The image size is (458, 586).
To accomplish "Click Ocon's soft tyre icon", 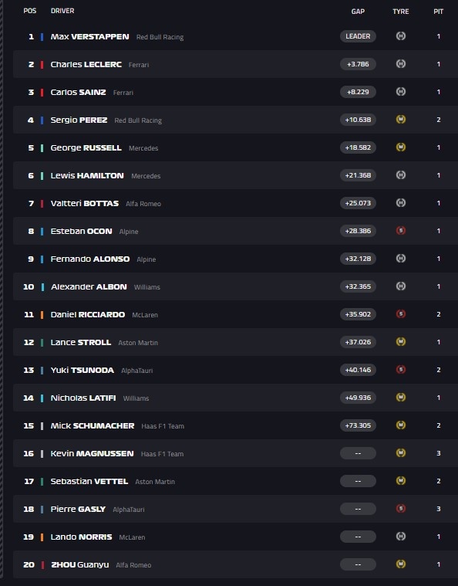I will tap(400, 231).
